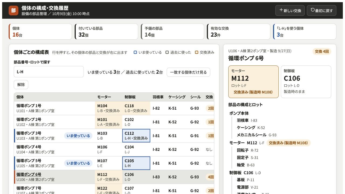Click the 羽根車 column header

click(158, 97)
